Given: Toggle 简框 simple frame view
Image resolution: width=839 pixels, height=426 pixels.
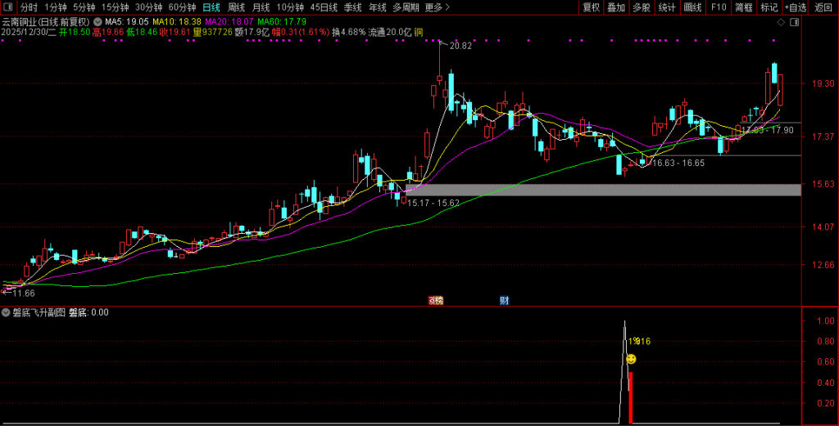Looking at the screenshot, I should point(743,7).
